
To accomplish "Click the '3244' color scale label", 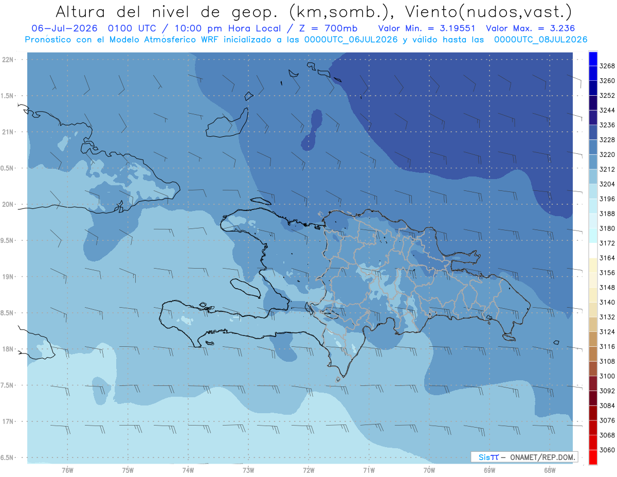I will click(x=607, y=111).
